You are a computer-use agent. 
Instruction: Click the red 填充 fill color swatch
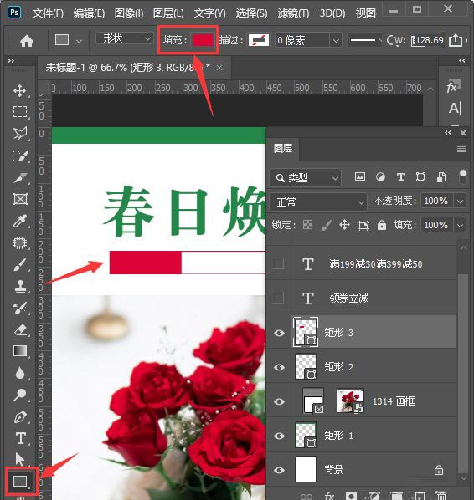203,40
